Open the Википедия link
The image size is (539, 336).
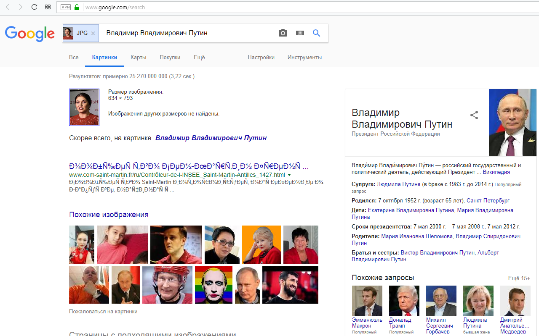tap(496, 172)
